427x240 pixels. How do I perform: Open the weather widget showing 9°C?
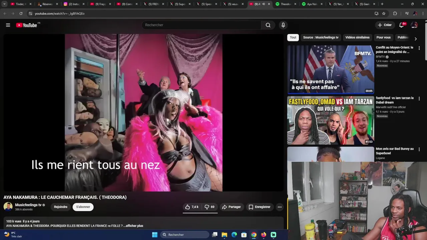[13, 235]
